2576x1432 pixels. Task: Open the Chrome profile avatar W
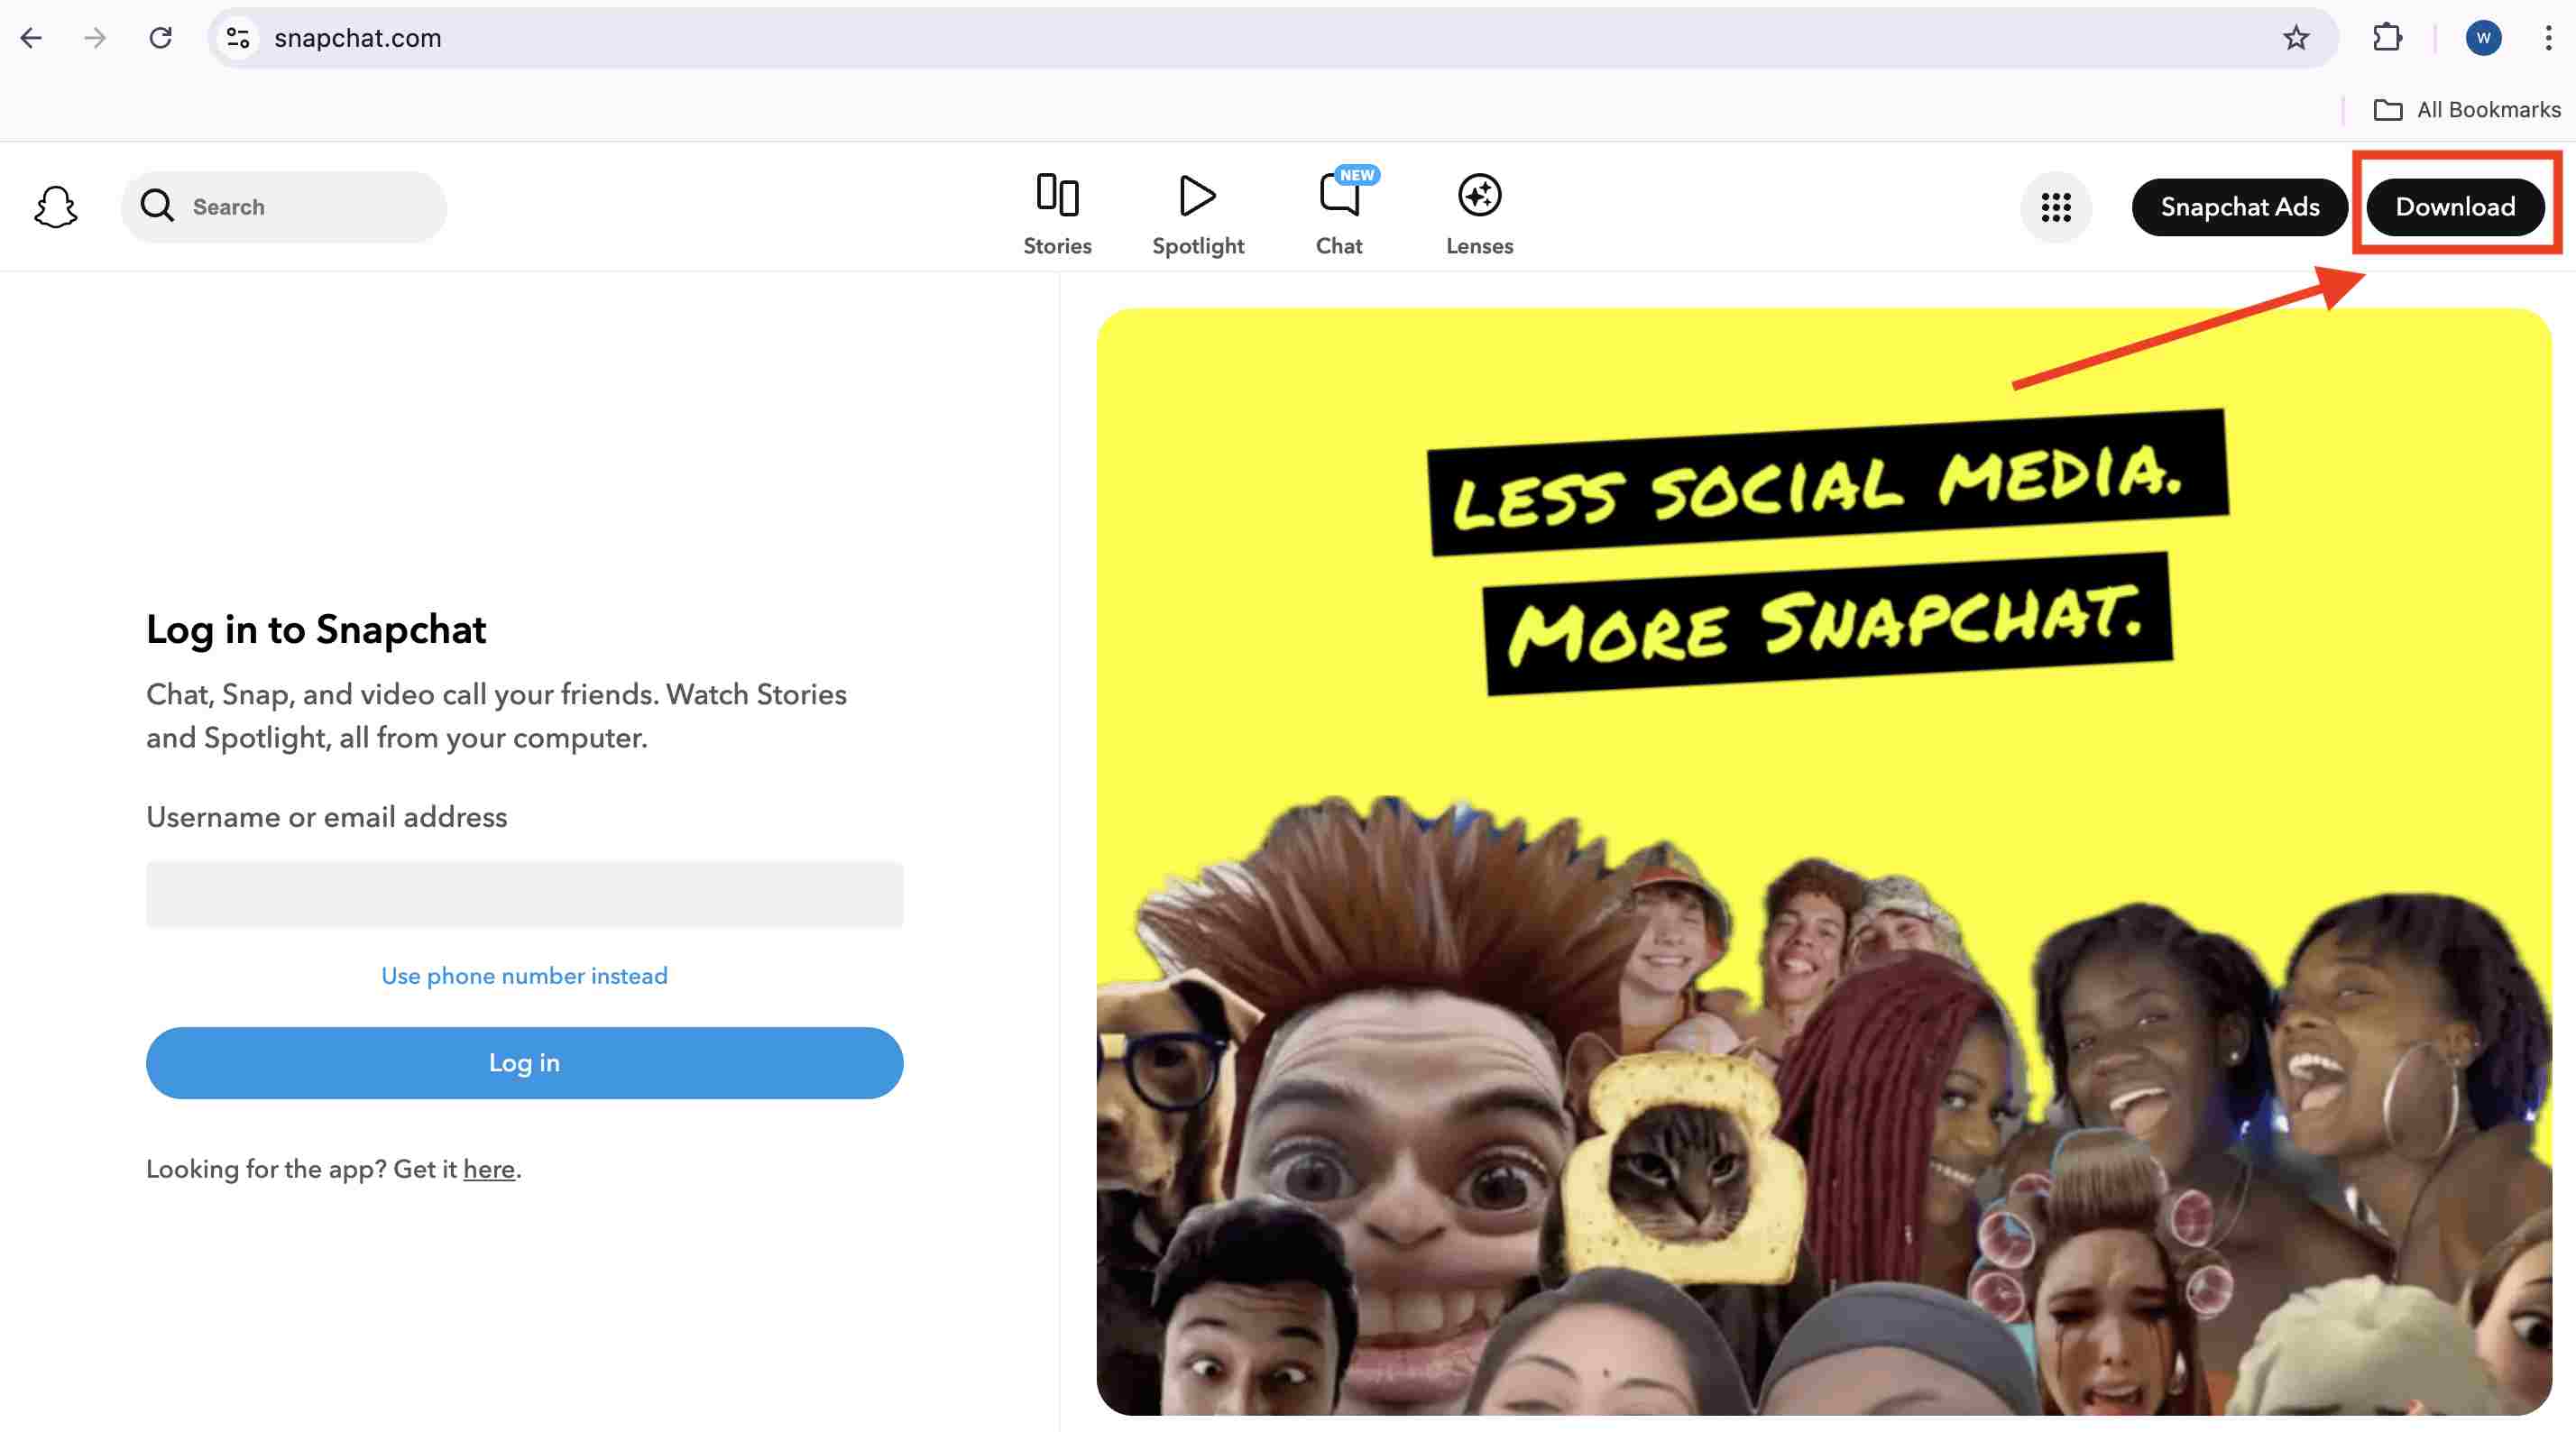pyautogui.click(x=2483, y=38)
